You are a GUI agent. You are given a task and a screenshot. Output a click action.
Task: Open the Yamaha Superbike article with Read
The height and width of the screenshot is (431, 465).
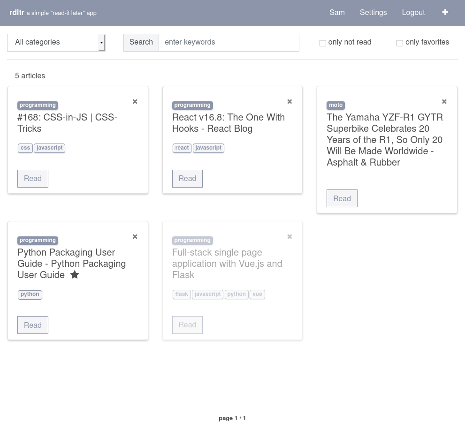click(342, 198)
